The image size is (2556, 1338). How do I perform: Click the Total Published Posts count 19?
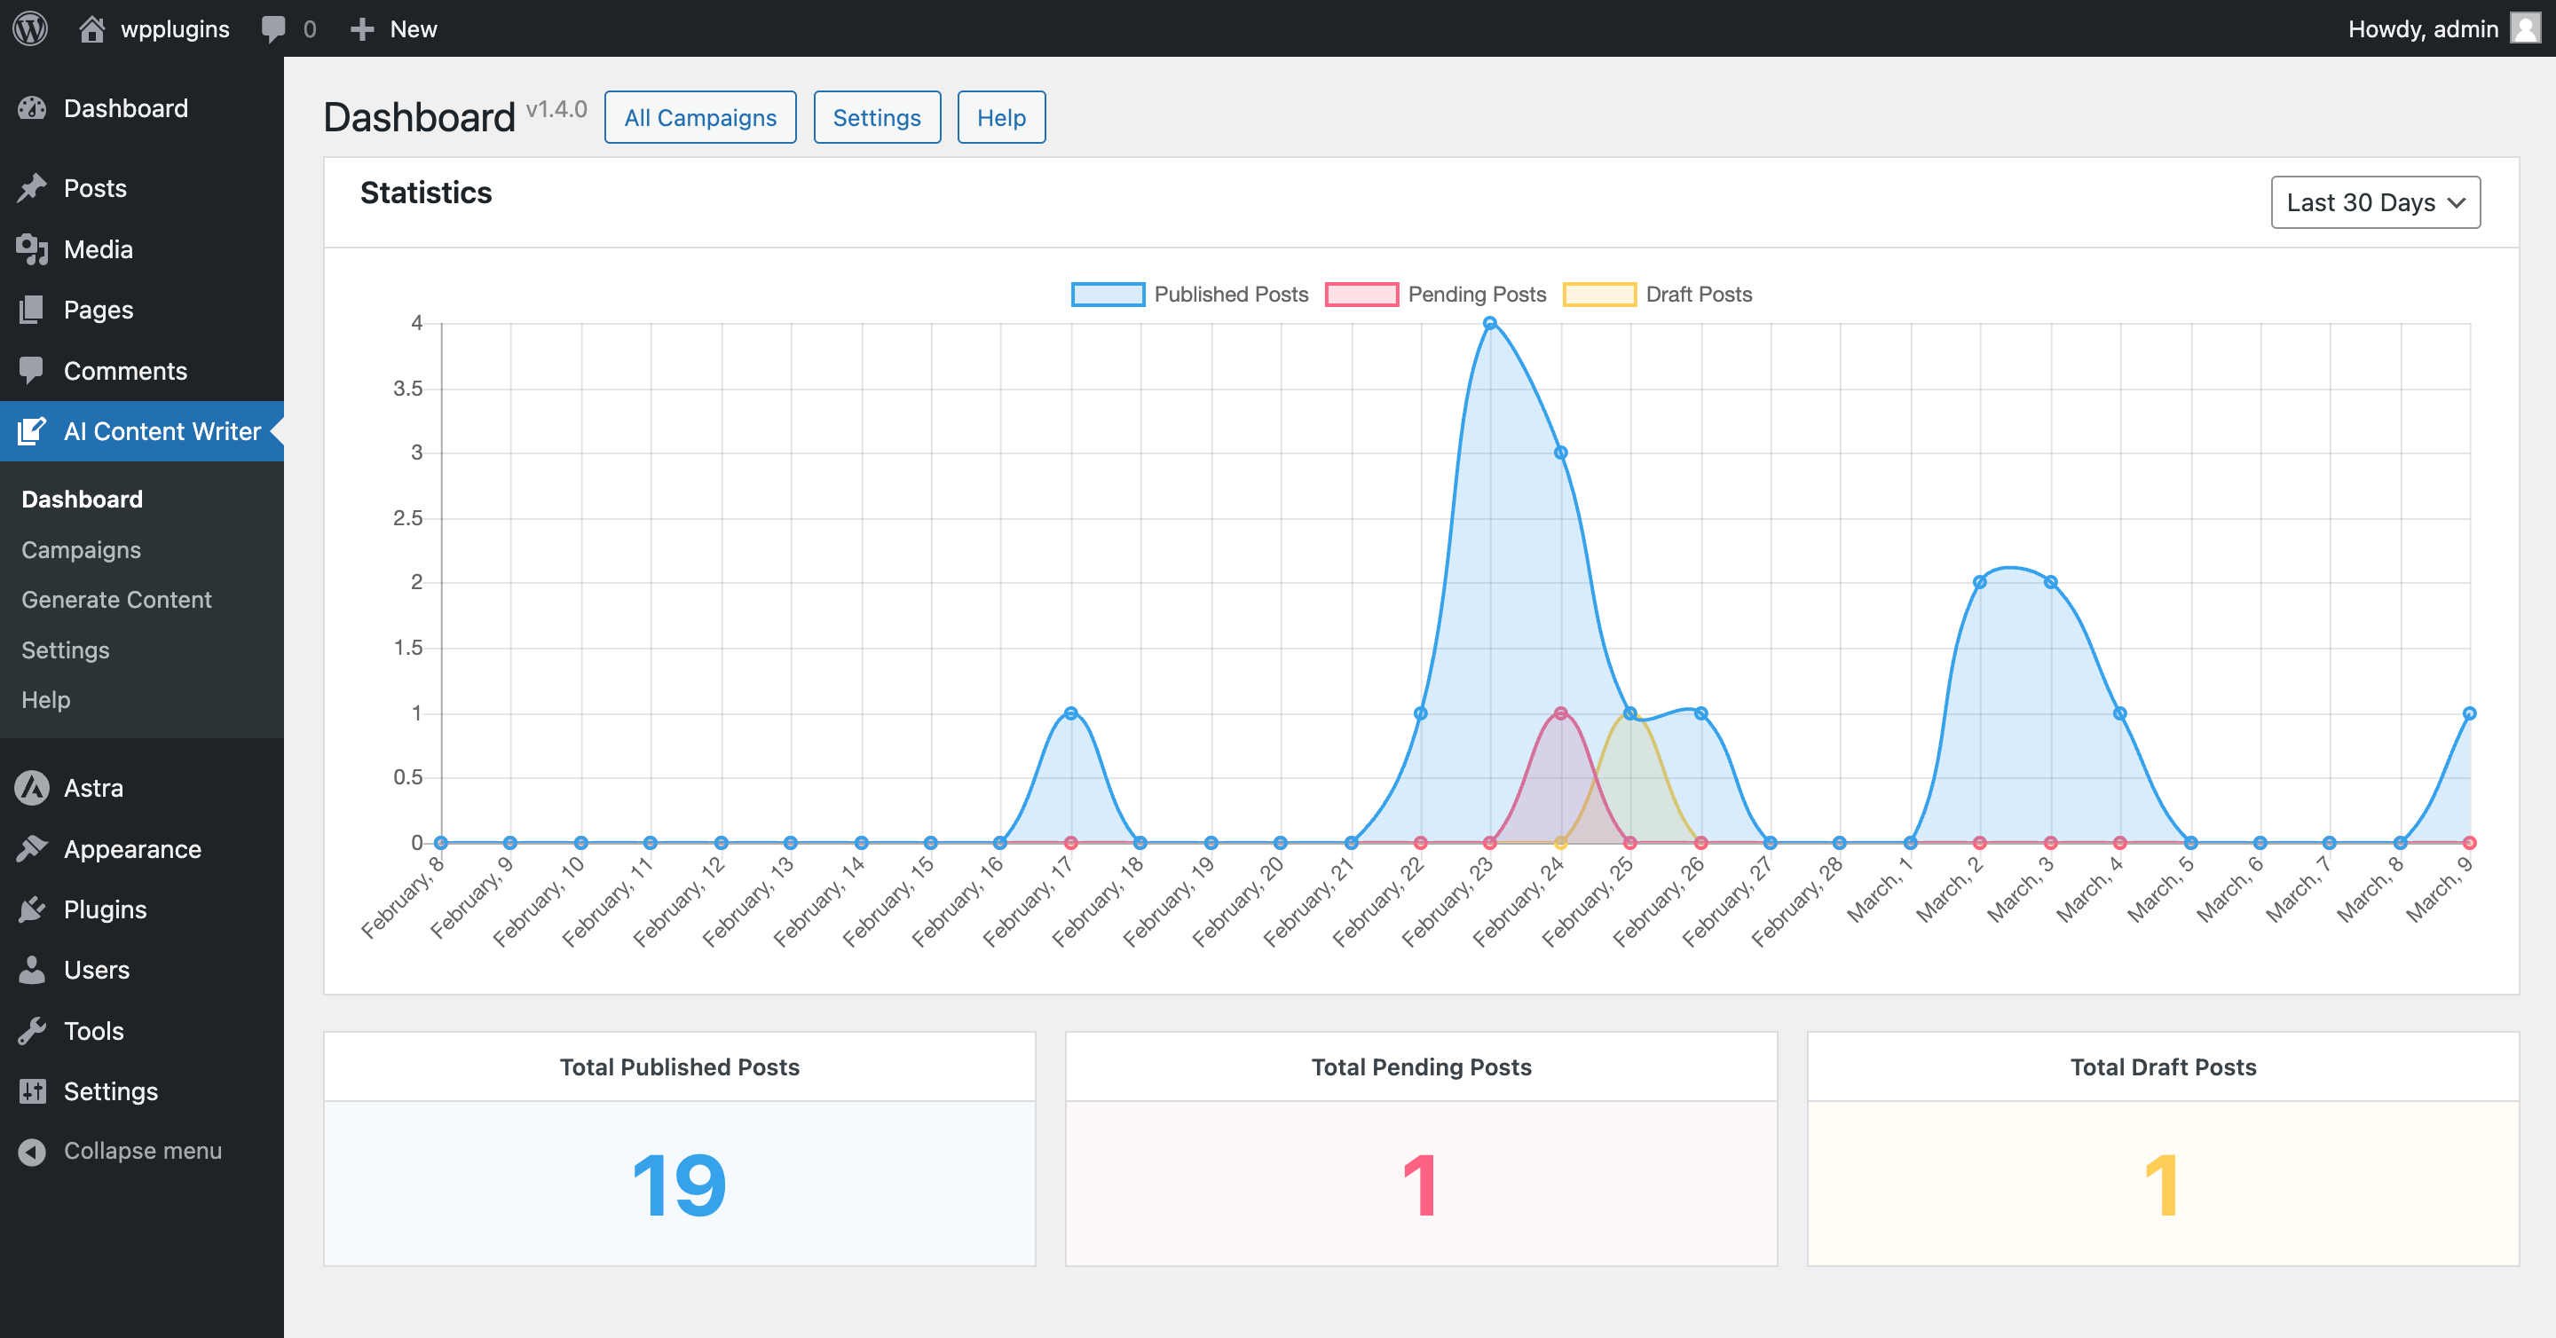[680, 1185]
